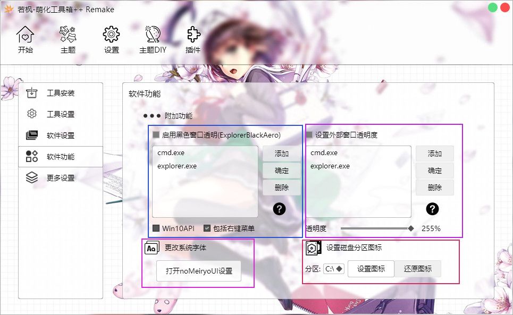Click the 255% transparency value
Image resolution: width=513 pixels, height=315 pixels.
pos(431,228)
